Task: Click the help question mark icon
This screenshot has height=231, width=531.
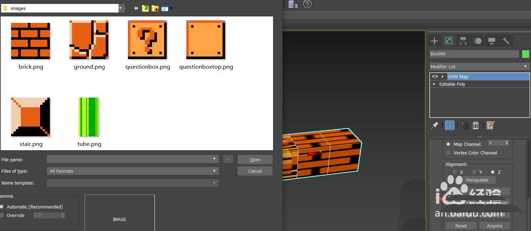Action: click(307, 4)
